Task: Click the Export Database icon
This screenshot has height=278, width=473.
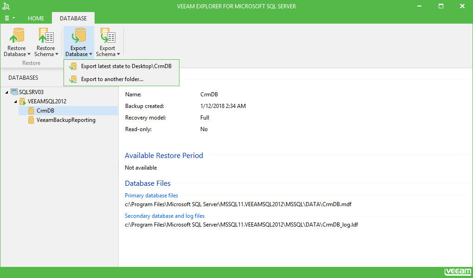Action: (x=78, y=36)
